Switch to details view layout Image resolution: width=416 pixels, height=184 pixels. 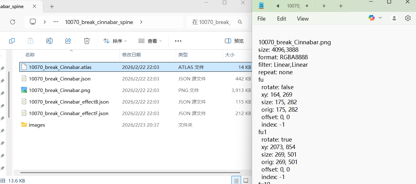tap(236, 180)
